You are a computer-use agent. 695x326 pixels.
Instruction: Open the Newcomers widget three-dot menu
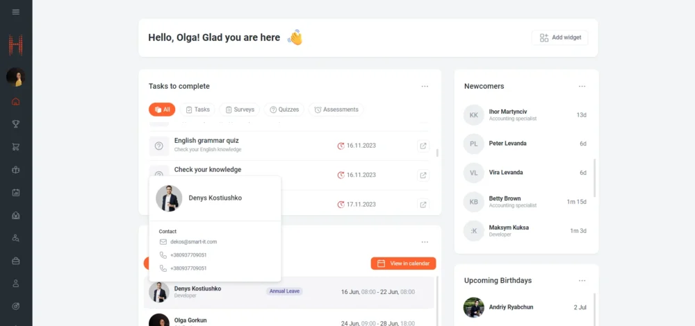(582, 86)
